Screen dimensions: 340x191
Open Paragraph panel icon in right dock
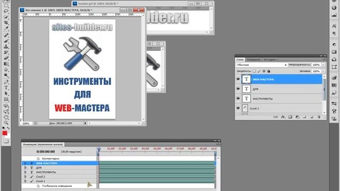(x=334, y=33)
